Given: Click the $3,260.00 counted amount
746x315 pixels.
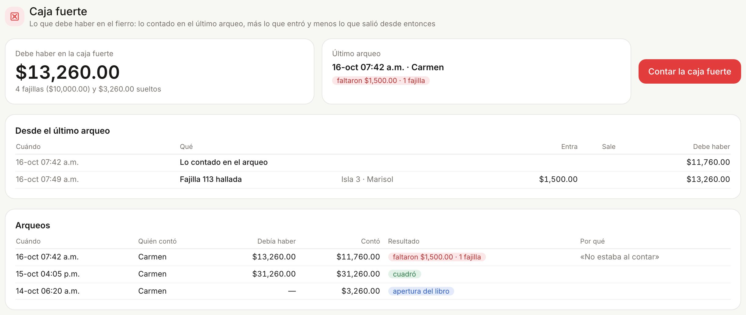Looking at the screenshot, I should (x=360, y=291).
